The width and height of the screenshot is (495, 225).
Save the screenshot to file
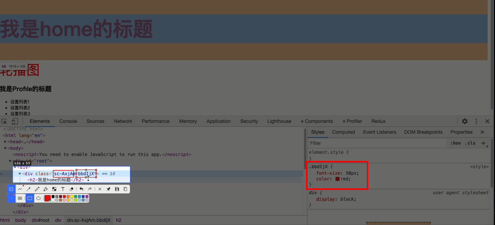117,189
